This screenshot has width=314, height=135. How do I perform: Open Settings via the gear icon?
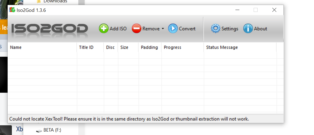point(215,29)
